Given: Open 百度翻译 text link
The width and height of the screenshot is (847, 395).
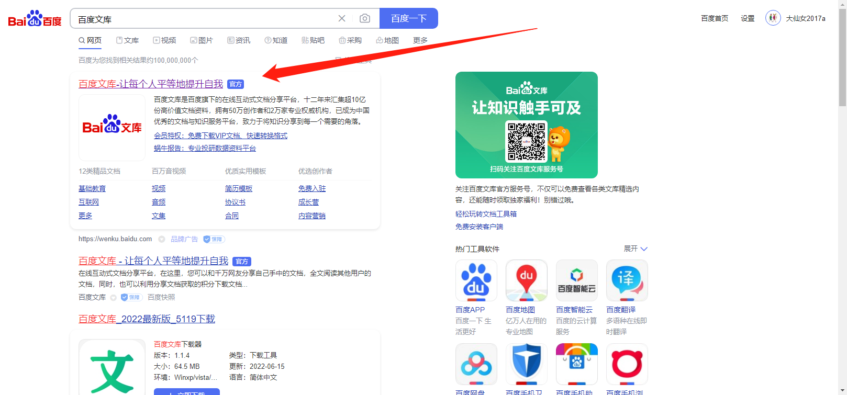Looking at the screenshot, I should pyautogui.click(x=621, y=310).
